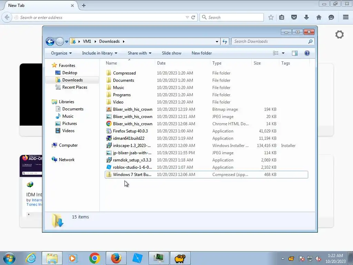The height and width of the screenshot is (265, 353).
Task: Select Favorites in navigation pane
Action: (67, 66)
